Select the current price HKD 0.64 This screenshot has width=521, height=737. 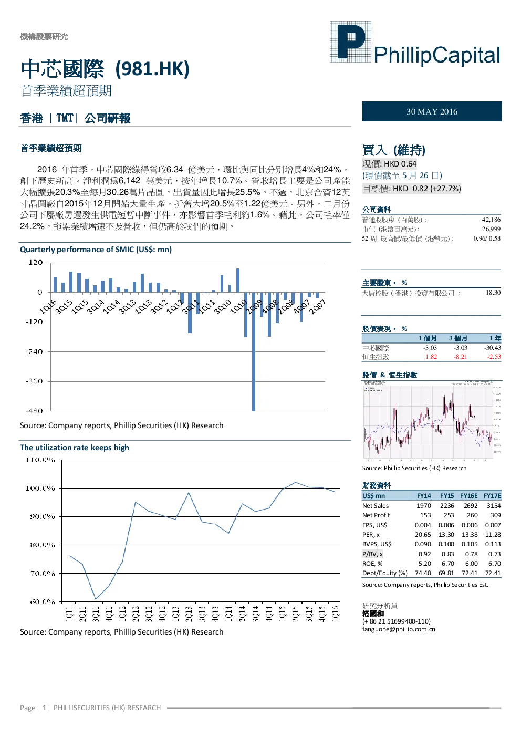(x=389, y=164)
